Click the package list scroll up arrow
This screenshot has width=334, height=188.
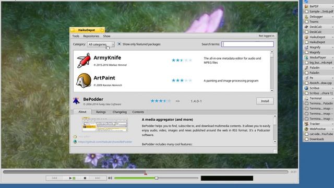pos(272,52)
